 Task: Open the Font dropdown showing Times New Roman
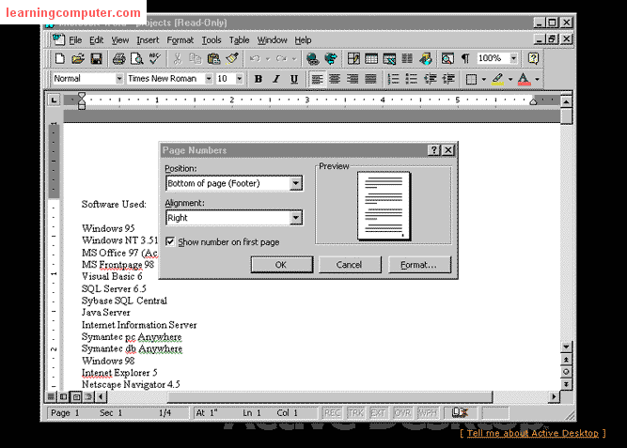[209, 79]
